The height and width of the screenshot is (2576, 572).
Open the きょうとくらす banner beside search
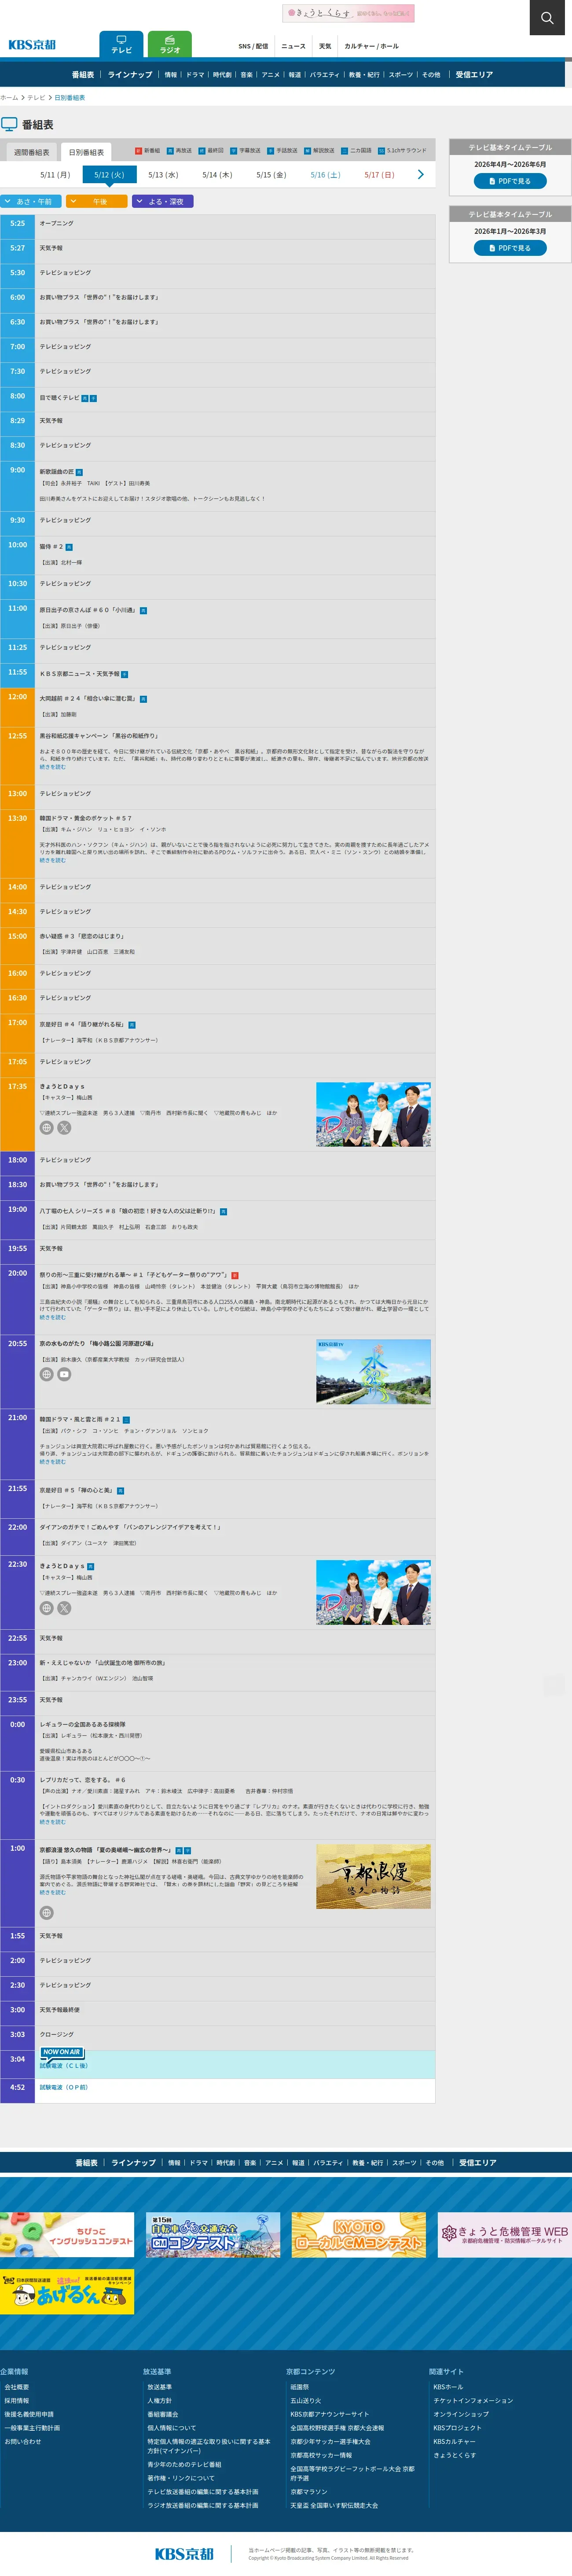[348, 13]
